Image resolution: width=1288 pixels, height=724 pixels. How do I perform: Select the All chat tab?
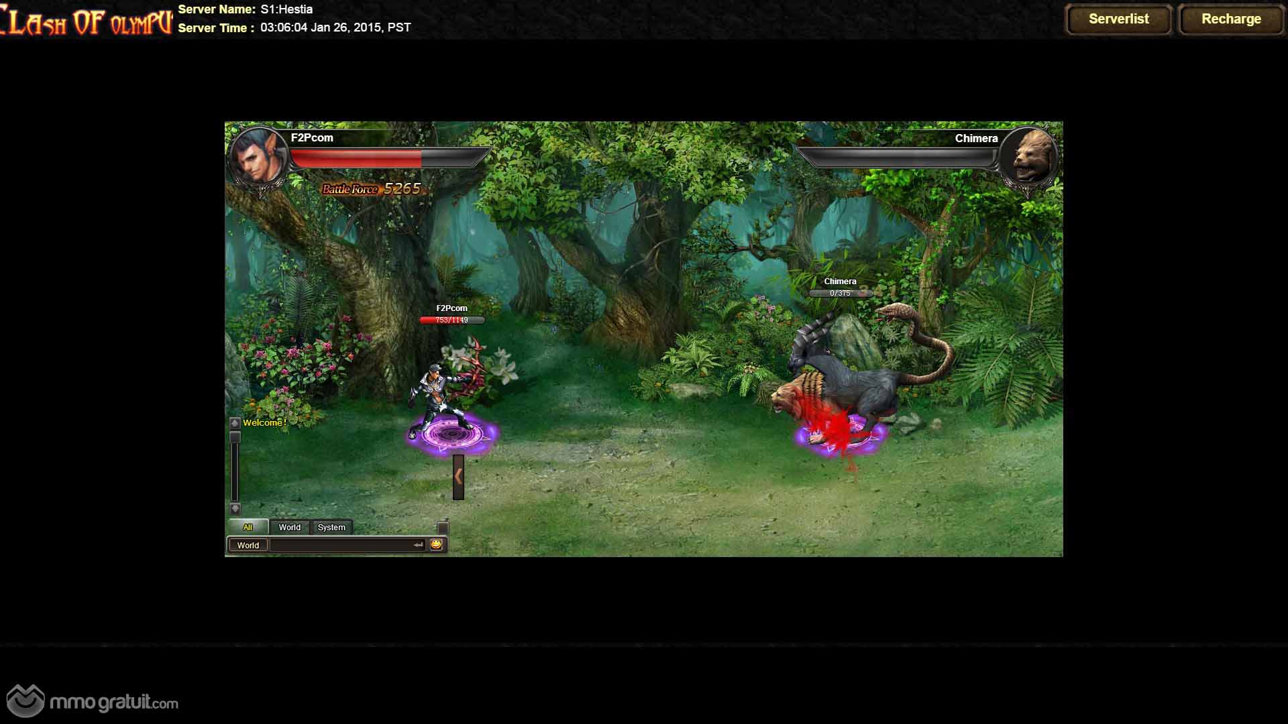click(248, 527)
